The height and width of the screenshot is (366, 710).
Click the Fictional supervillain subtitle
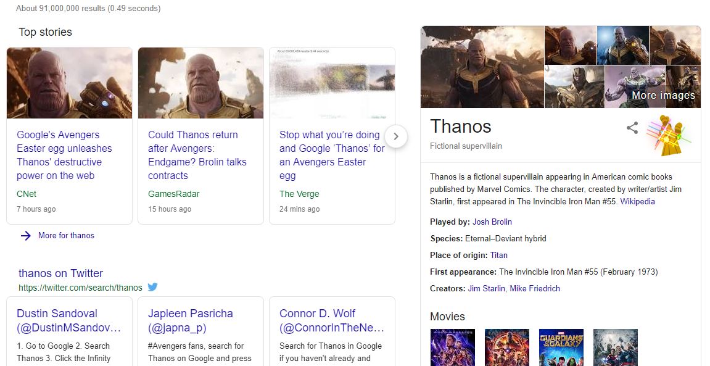click(x=466, y=146)
